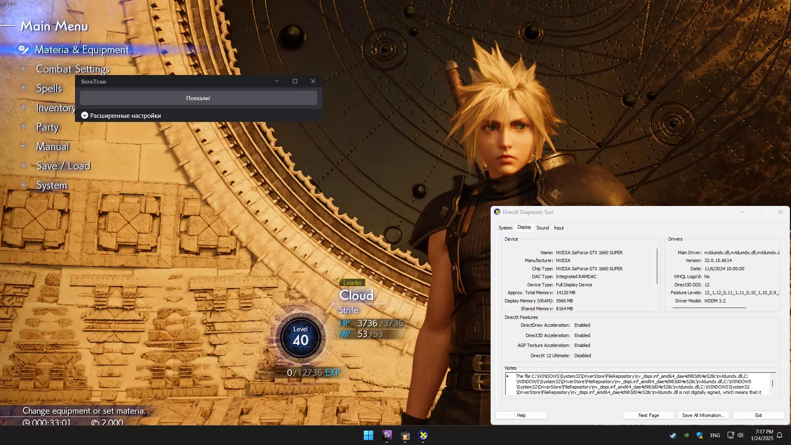
Task: Click the volume speaker icon
Action: pos(740,435)
